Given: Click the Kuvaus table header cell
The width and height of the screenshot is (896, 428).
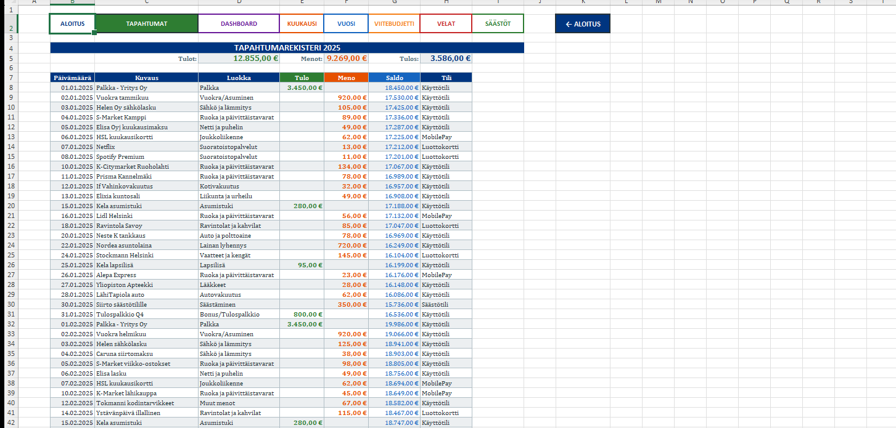Looking at the screenshot, I should 147,78.
